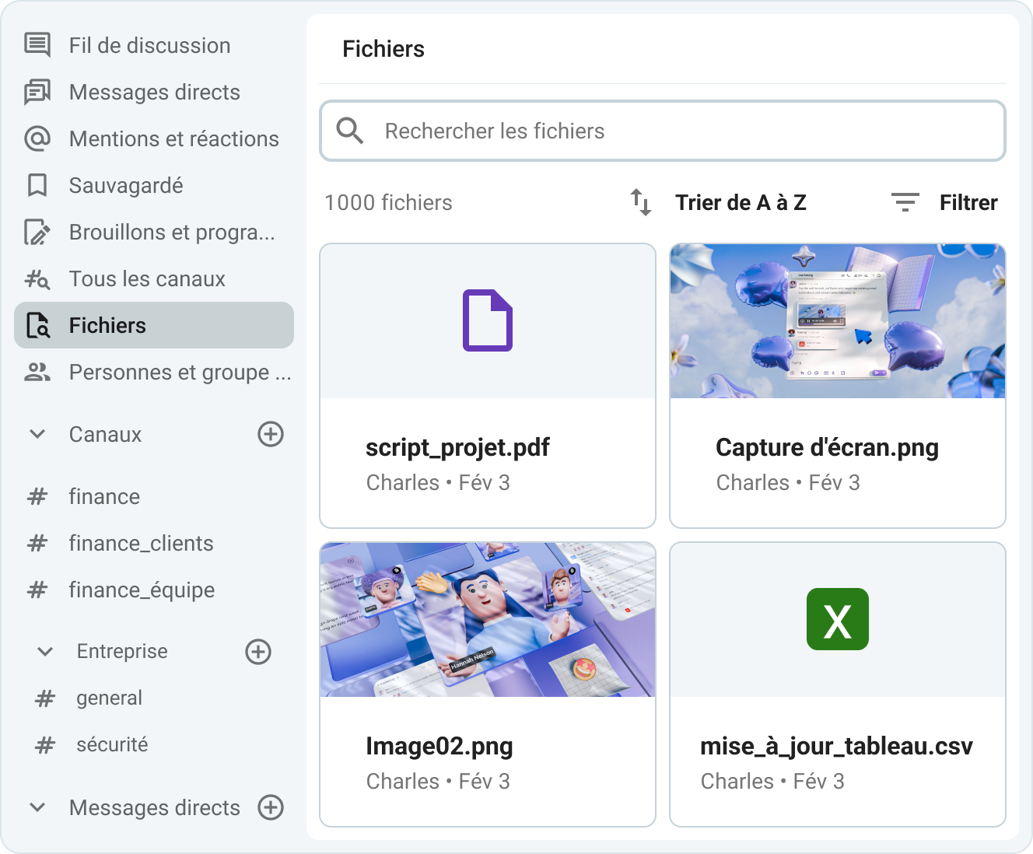Open the Filtrer options
Image resolution: width=1033 pixels, height=854 pixels.
[x=968, y=202]
